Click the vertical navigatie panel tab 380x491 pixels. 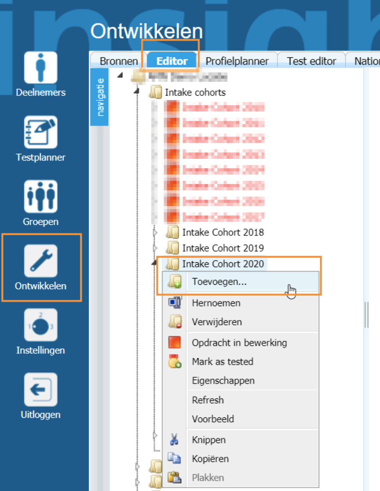click(x=100, y=97)
